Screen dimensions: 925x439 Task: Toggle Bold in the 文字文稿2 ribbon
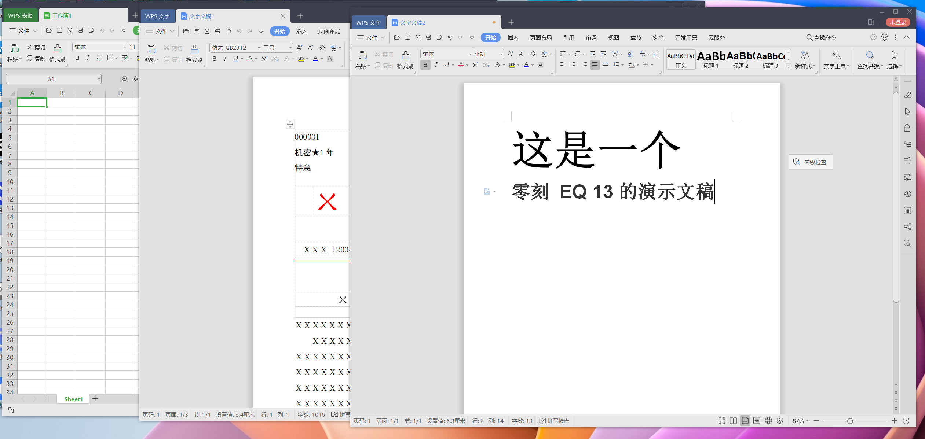tap(425, 65)
